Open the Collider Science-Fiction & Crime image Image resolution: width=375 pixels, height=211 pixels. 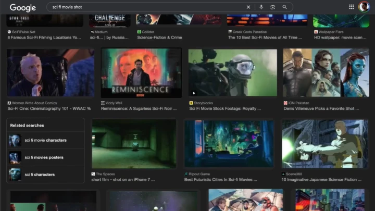(179, 19)
